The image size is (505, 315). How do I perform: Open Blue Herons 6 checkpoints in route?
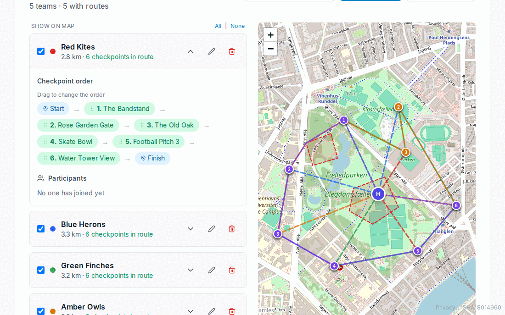[119, 234]
